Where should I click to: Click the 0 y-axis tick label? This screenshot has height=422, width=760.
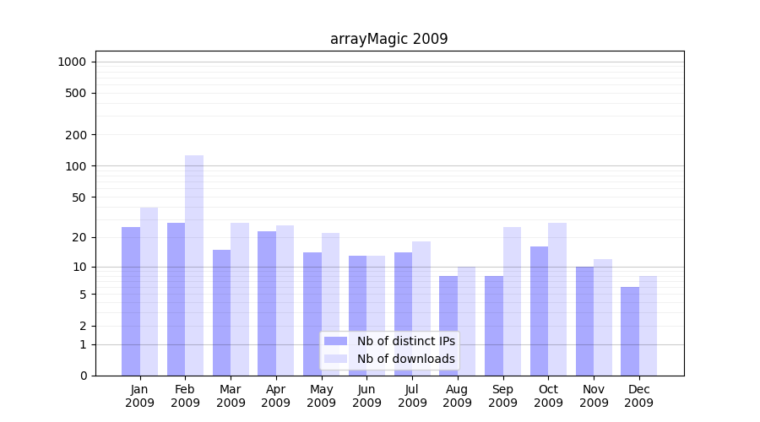click(x=83, y=376)
